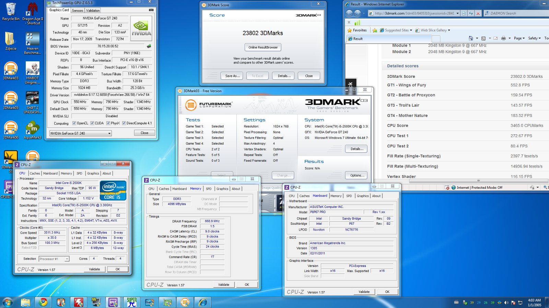Click Details... in 3DMark Score dialog
This screenshot has width=549, height=308.
[284, 76]
